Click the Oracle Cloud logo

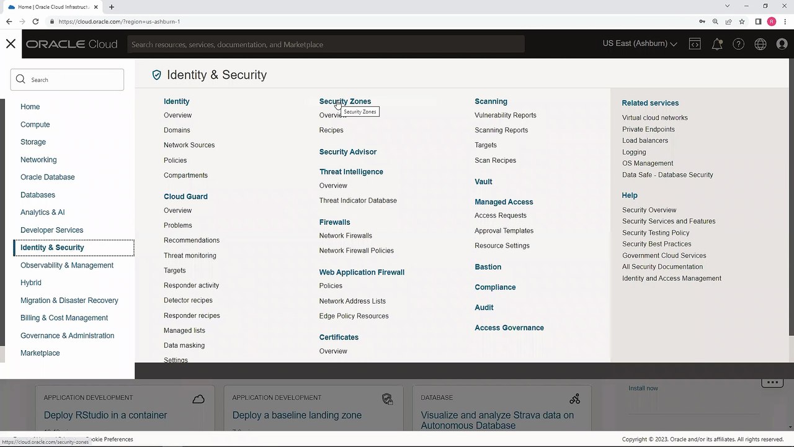point(71,44)
